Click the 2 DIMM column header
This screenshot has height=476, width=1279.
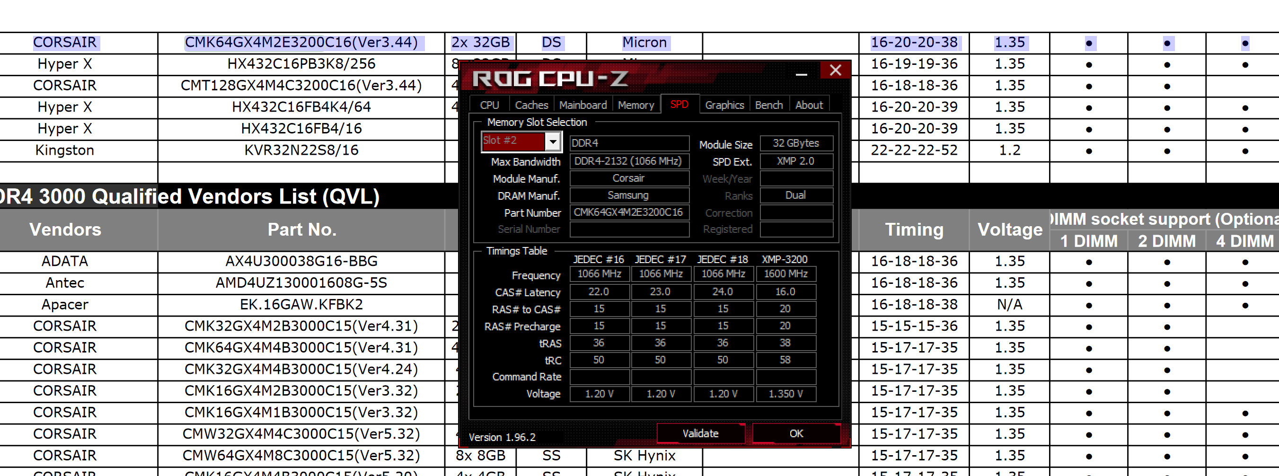(1167, 241)
